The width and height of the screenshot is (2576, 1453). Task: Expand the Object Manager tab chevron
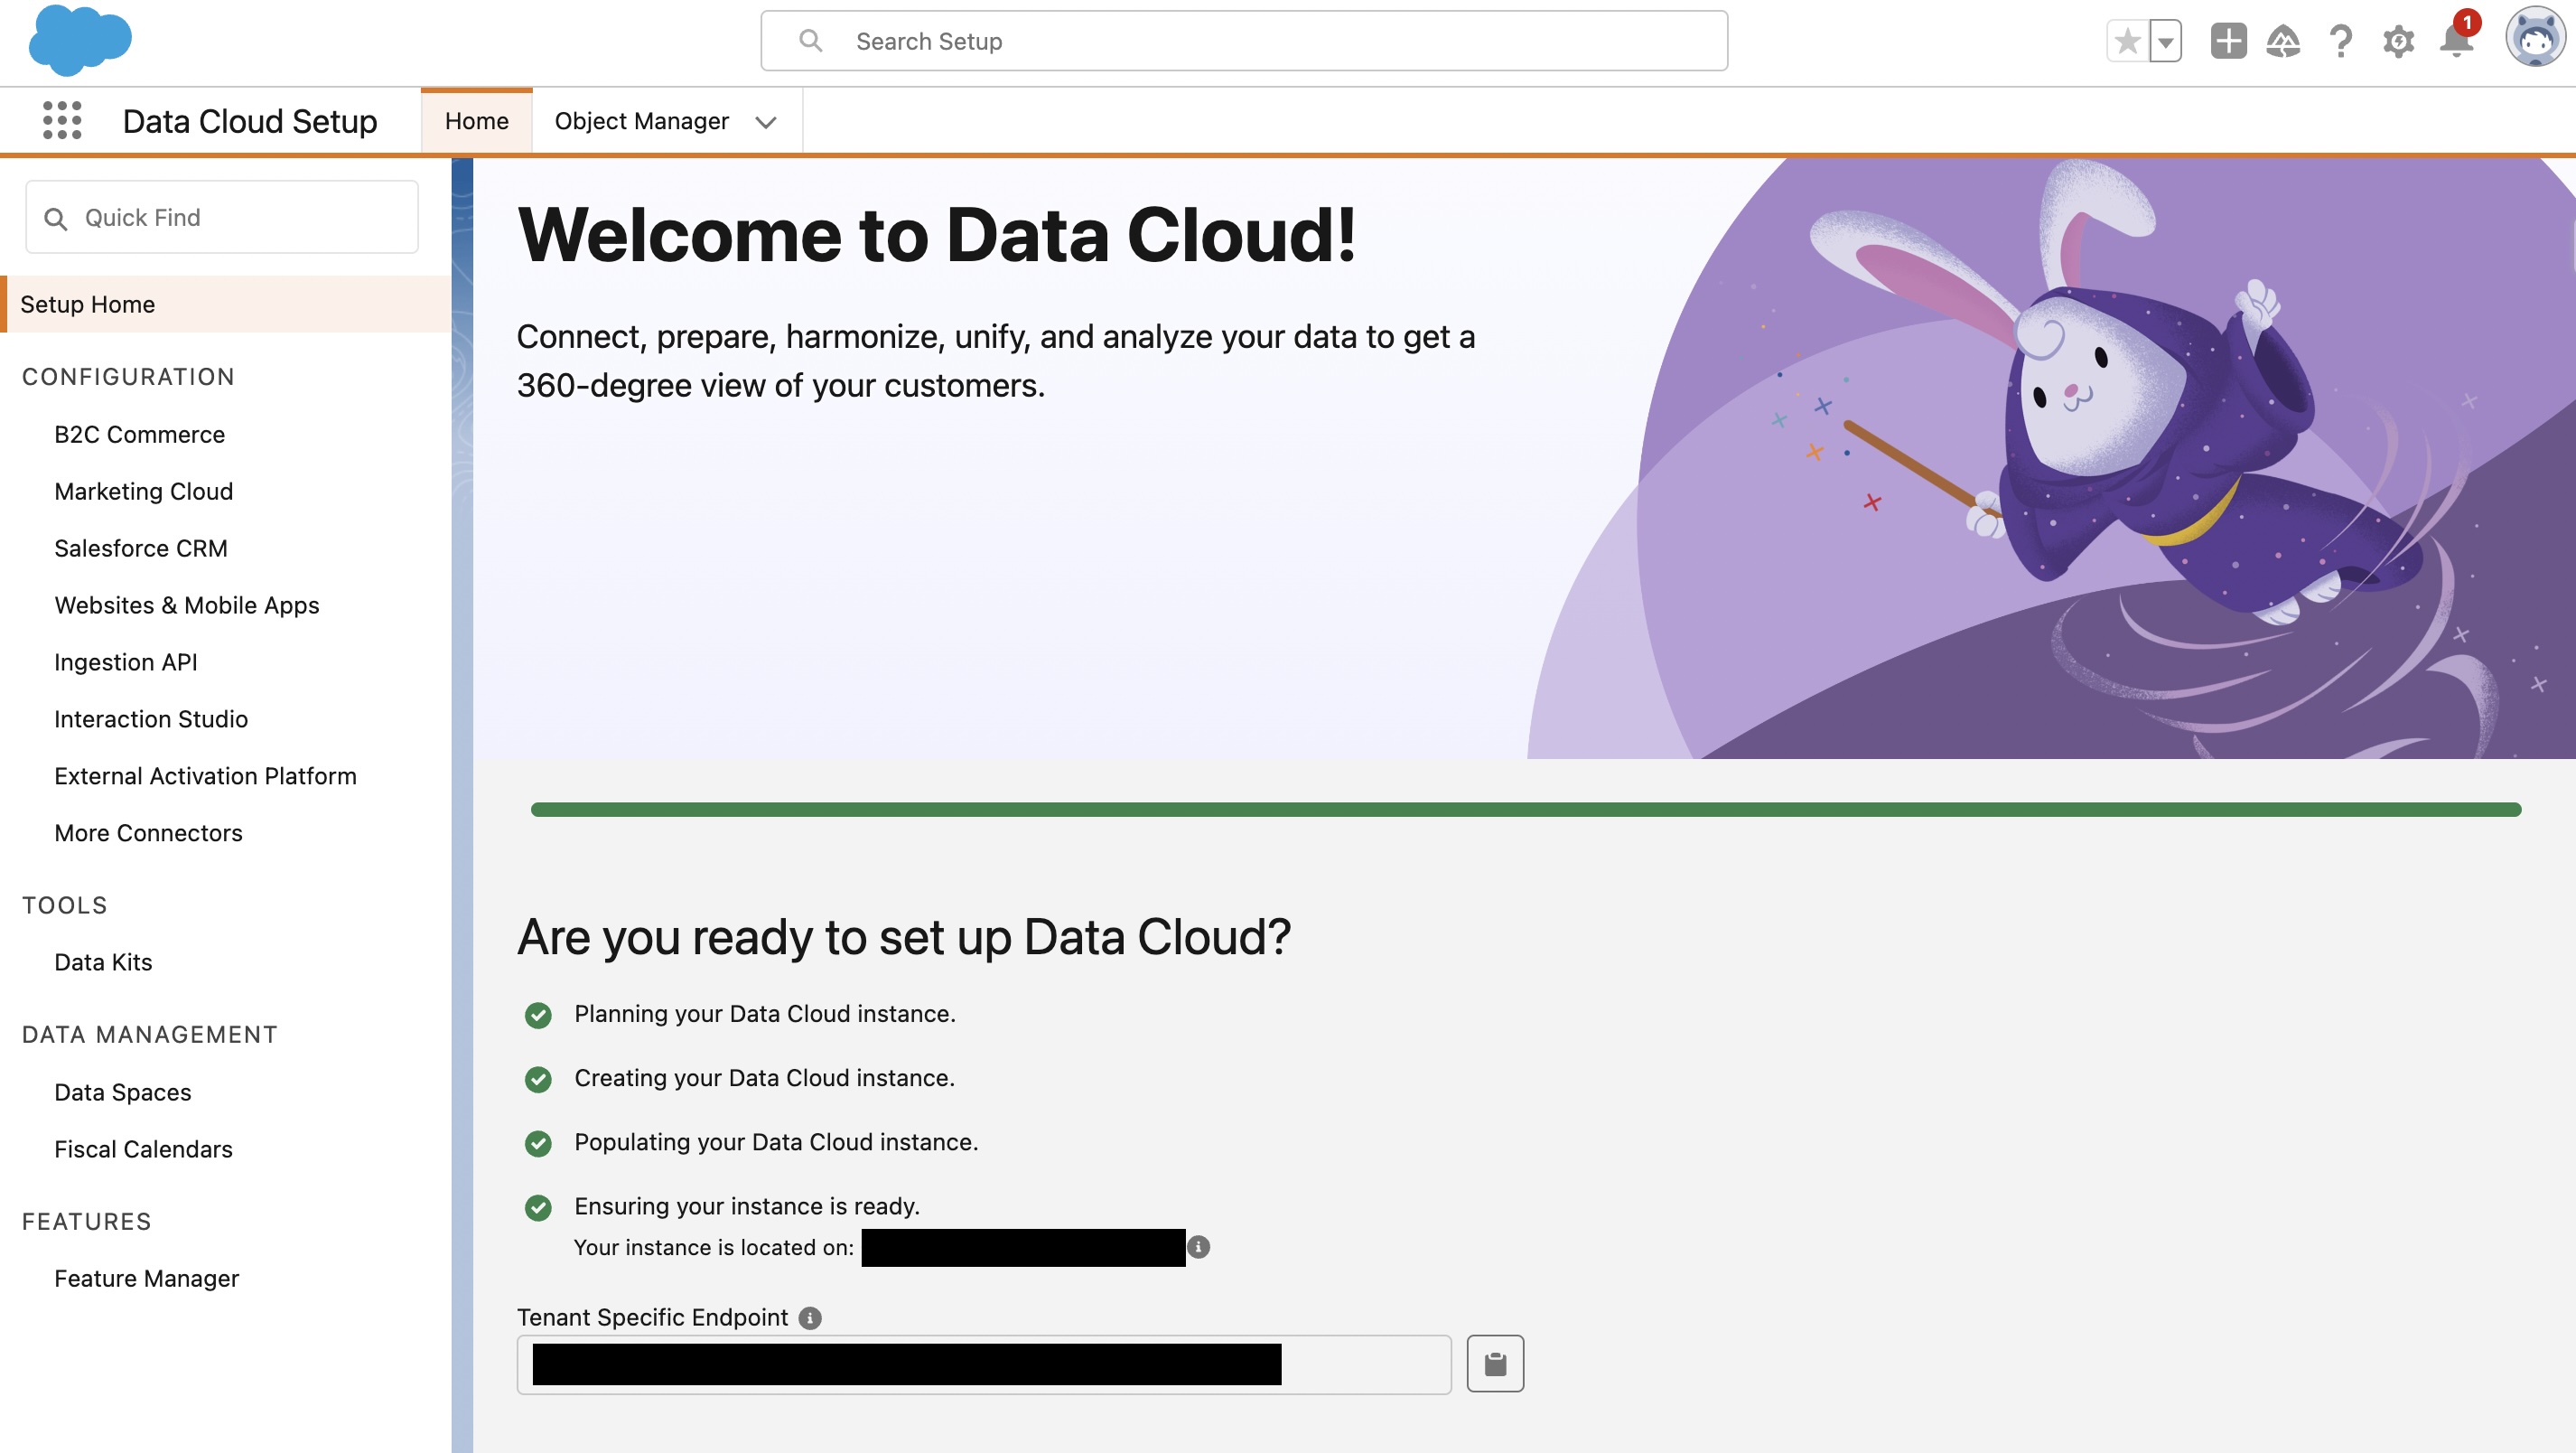point(766,122)
